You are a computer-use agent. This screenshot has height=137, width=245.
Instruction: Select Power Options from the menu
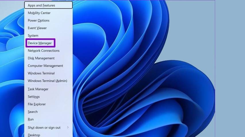tap(49, 21)
